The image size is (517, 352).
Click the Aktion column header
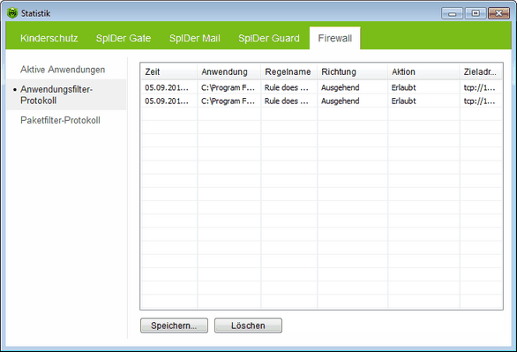(423, 71)
